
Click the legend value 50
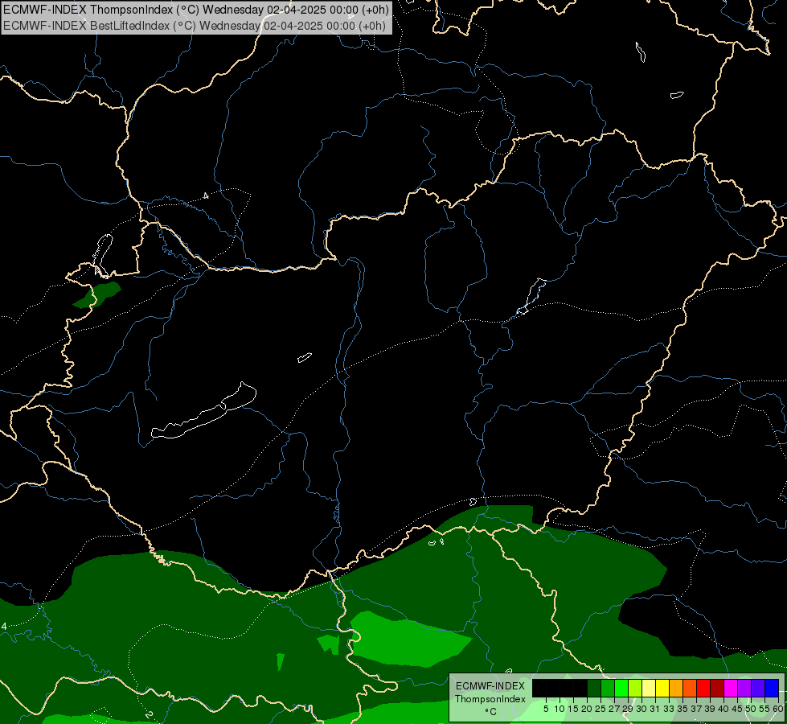(751, 709)
